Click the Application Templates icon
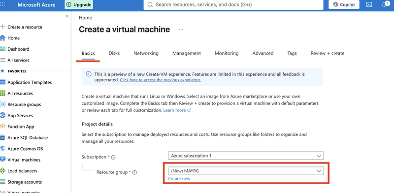394x193 pixels. point(2,82)
